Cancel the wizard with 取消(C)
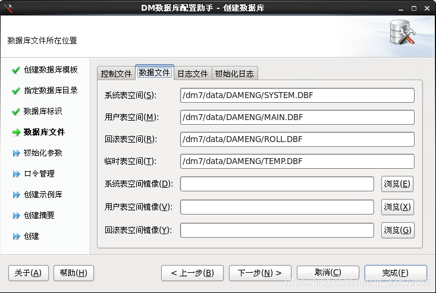436x293 pixels. pos(328,273)
